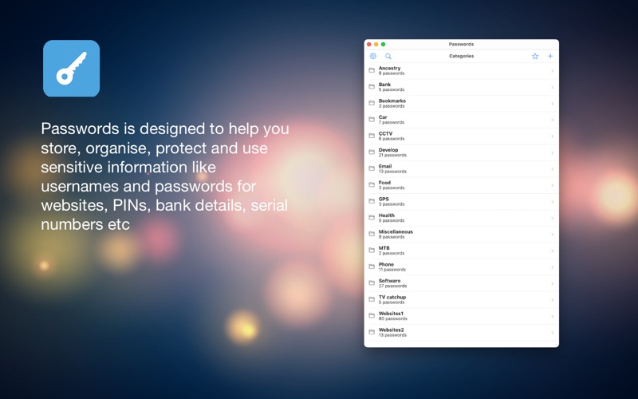The image size is (638, 399).
Task: Open the Health row chevron
Action: pyautogui.click(x=552, y=218)
